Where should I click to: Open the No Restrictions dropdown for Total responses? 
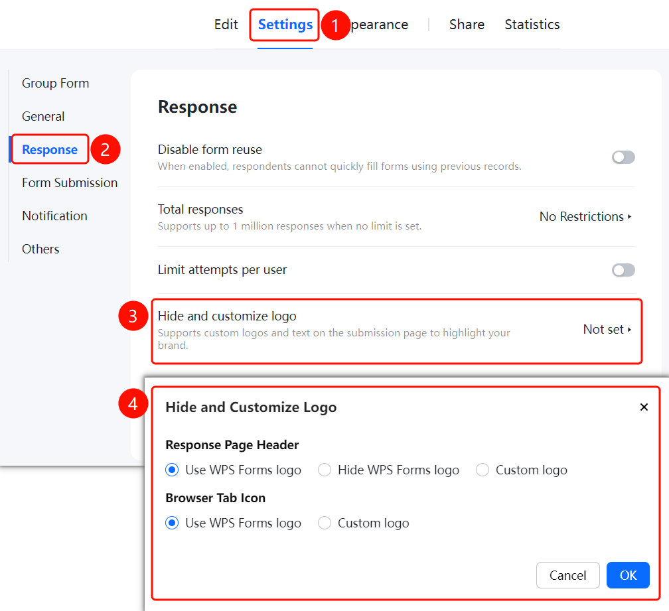click(x=585, y=216)
